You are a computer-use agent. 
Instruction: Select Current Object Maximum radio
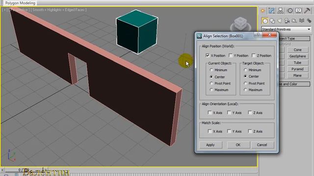(211, 90)
